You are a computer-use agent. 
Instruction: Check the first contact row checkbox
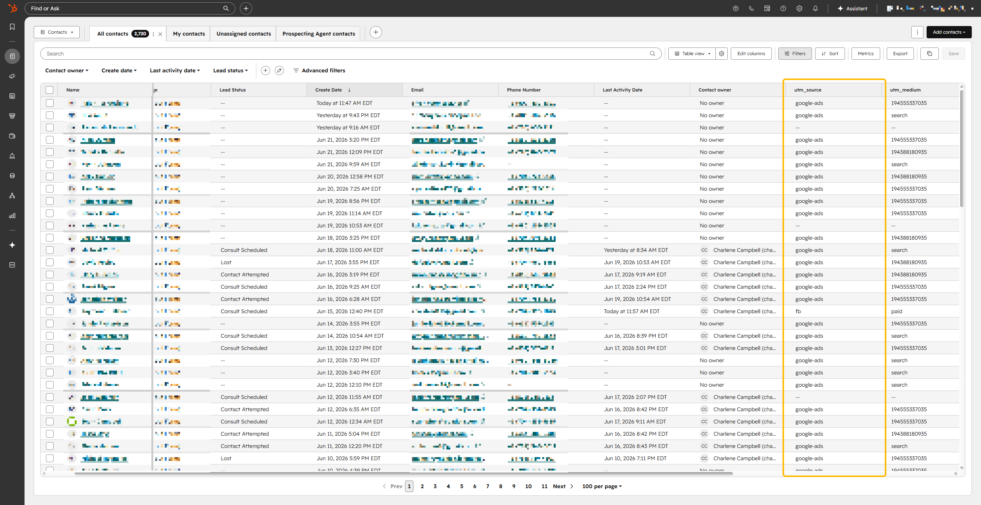click(50, 103)
